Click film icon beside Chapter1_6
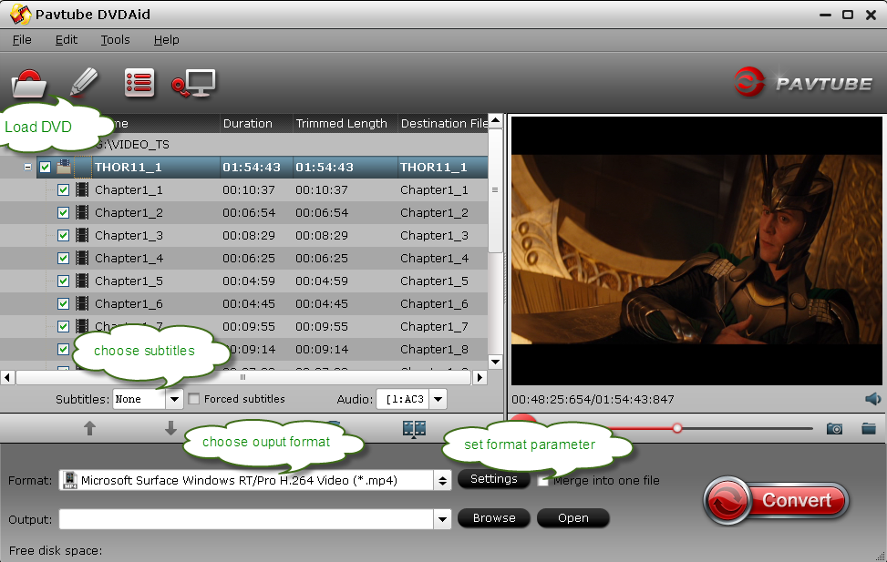Screen dimensions: 887x562 (82, 303)
